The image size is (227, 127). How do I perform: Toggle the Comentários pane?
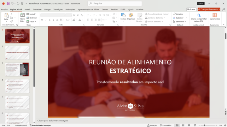(166, 125)
